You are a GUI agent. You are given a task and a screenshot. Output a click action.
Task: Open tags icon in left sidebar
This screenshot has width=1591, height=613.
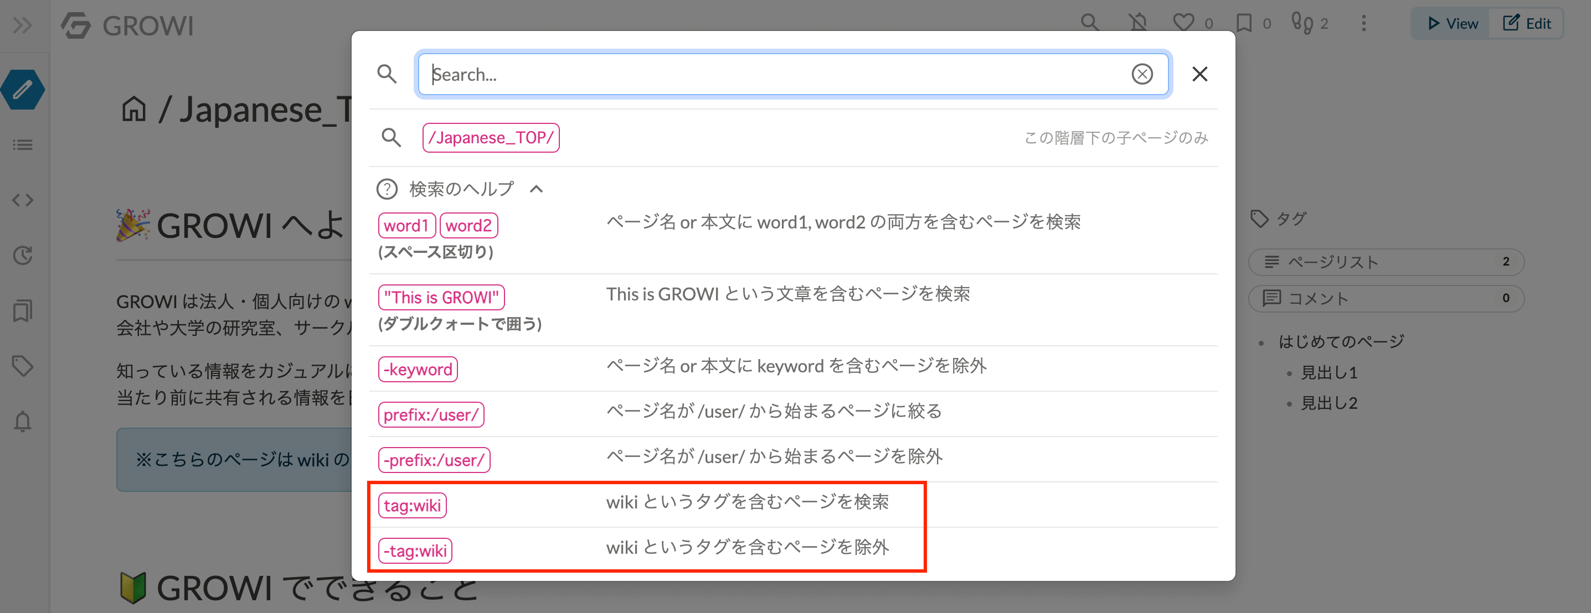[23, 366]
